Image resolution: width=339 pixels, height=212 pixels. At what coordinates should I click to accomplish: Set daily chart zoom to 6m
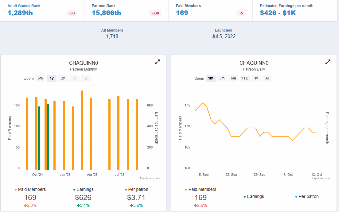click(x=233, y=78)
